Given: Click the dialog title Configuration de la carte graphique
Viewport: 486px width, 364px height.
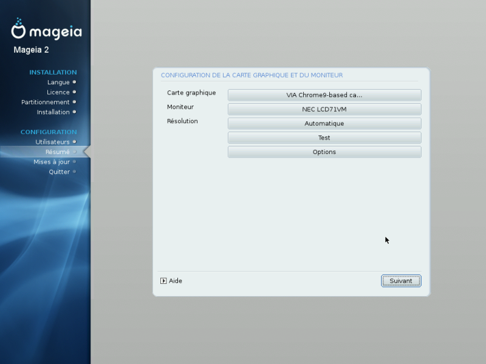Looking at the screenshot, I should click(x=252, y=75).
